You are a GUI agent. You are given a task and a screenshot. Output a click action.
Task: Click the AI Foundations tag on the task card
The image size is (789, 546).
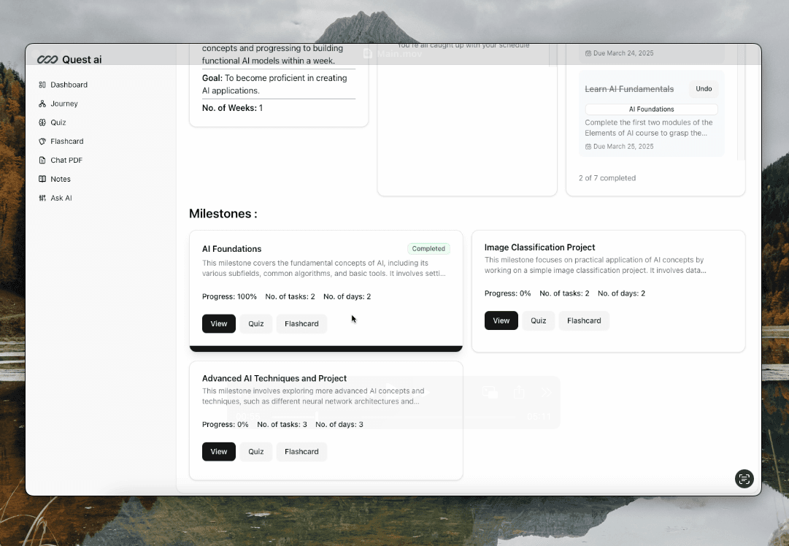pyautogui.click(x=650, y=108)
